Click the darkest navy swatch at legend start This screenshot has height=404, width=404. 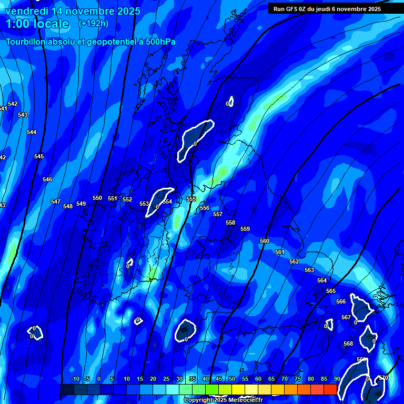click(67, 389)
